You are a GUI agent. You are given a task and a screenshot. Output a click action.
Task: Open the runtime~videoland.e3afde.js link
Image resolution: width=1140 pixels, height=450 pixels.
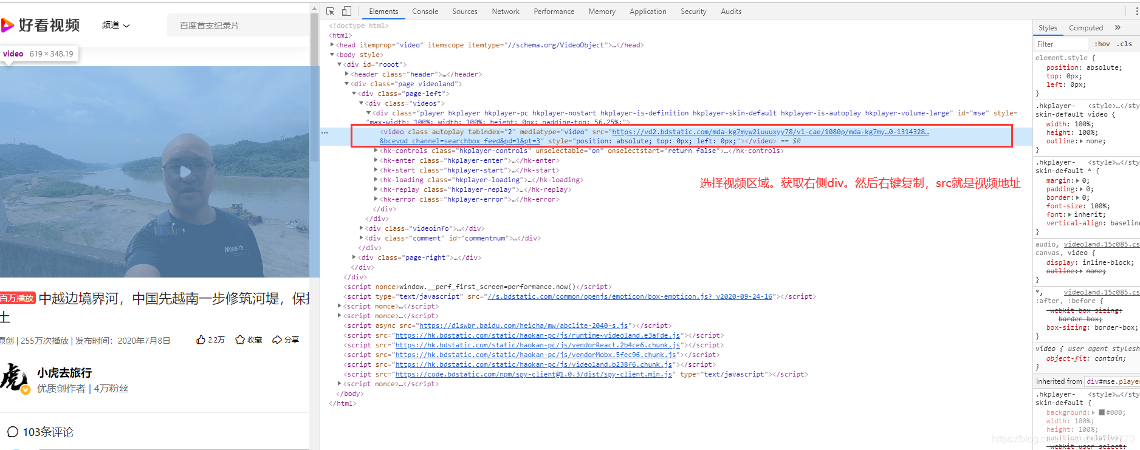pyautogui.click(x=538, y=335)
